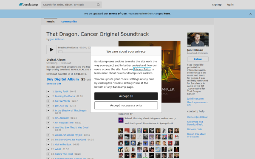Play track 6 Oh, Accuser! with its small play icon
This screenshot has width=255, height=159.
[48, 118]
